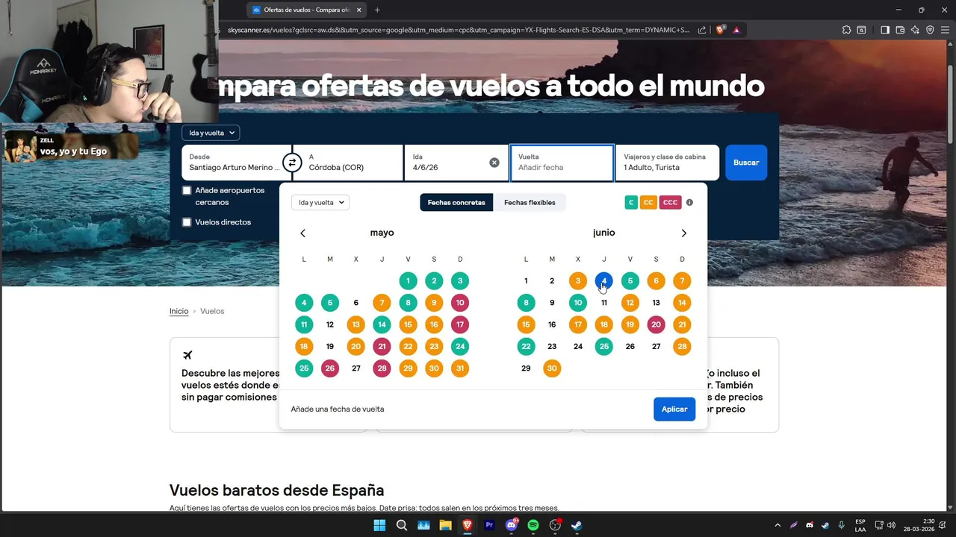Go to previous month in calendar
This screenshot has height=537, width=956.
coord(302,233)
